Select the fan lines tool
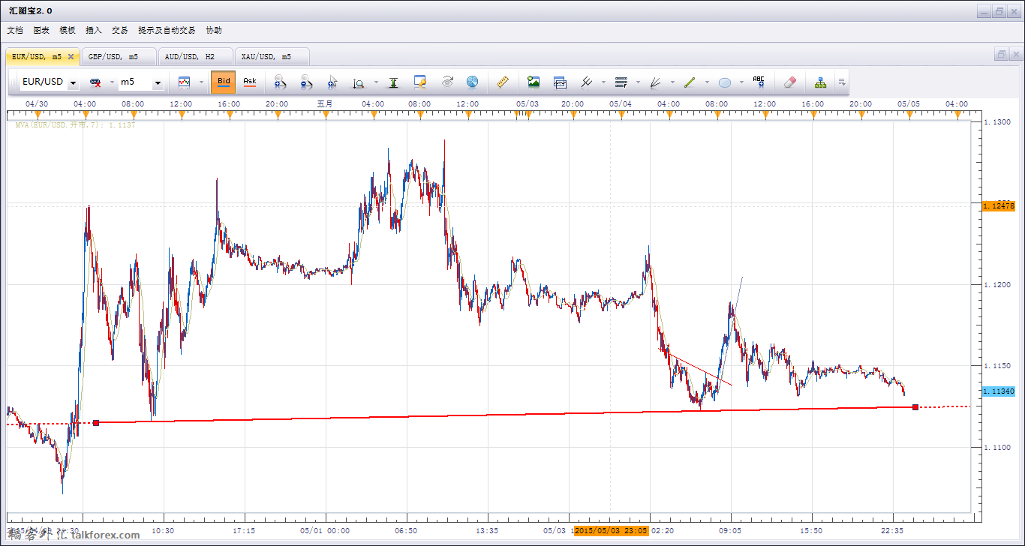This screenshot has height=546, width=1025. click(x=655, y=82)
